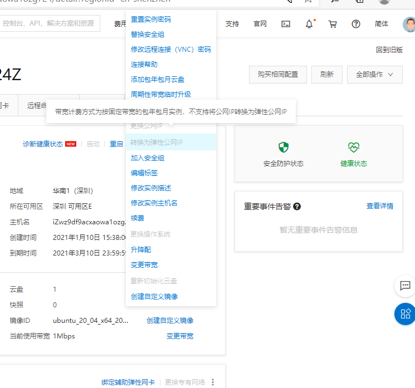Click the 回到旧版 link
415x388 pixels.
[389, 50]
